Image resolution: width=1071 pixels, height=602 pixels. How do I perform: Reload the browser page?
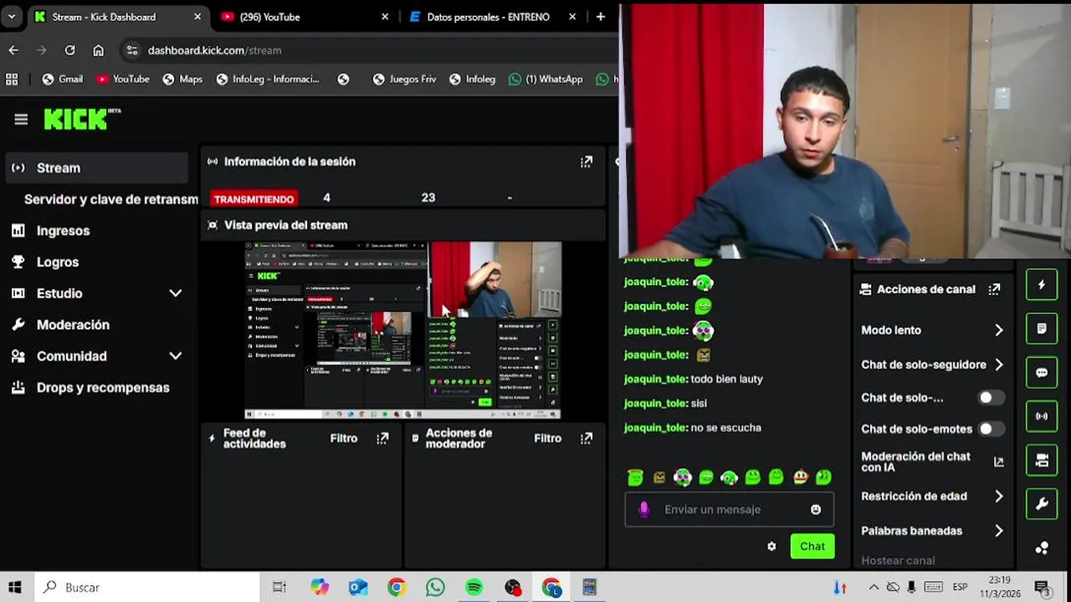70,50
